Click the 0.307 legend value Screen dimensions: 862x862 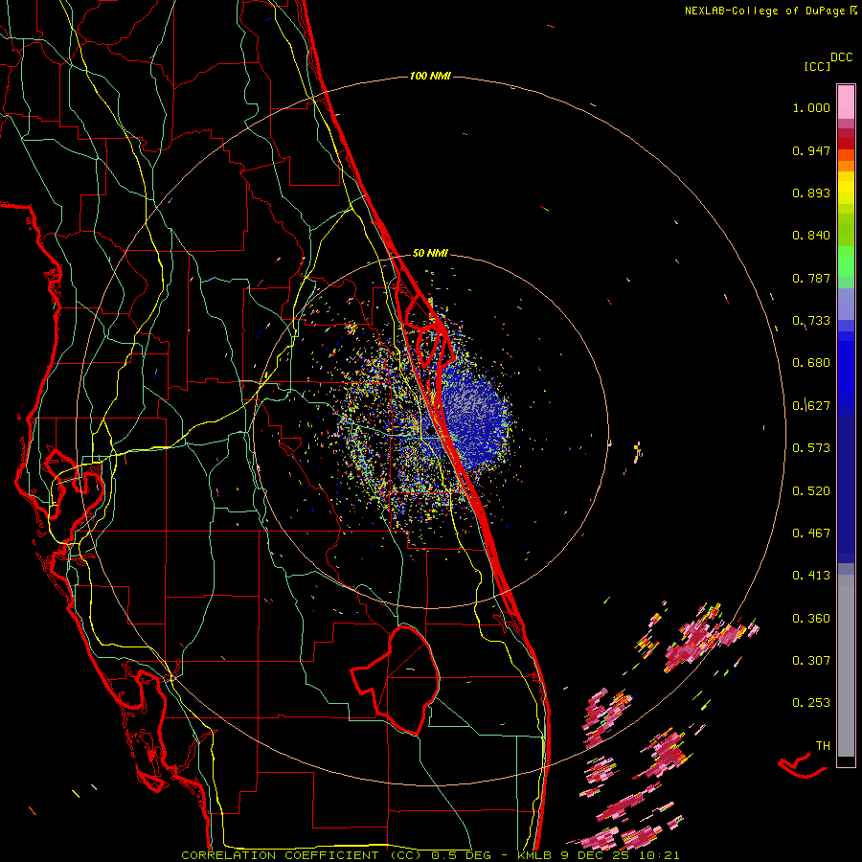coord(811,661)
